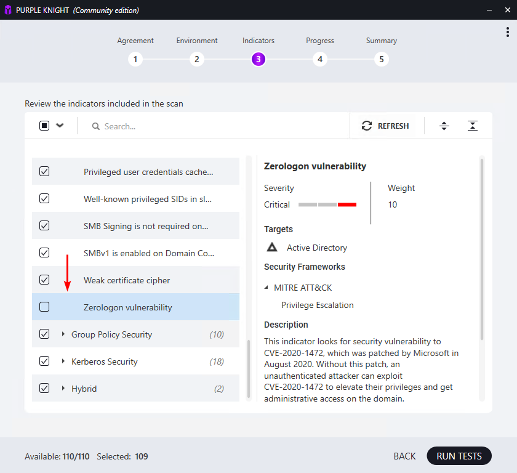Click the Active Directory target icon
The image size is (517, 473).
tap(272, 248)
